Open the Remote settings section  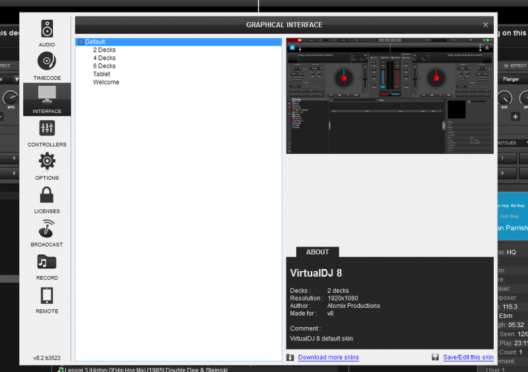47,300
